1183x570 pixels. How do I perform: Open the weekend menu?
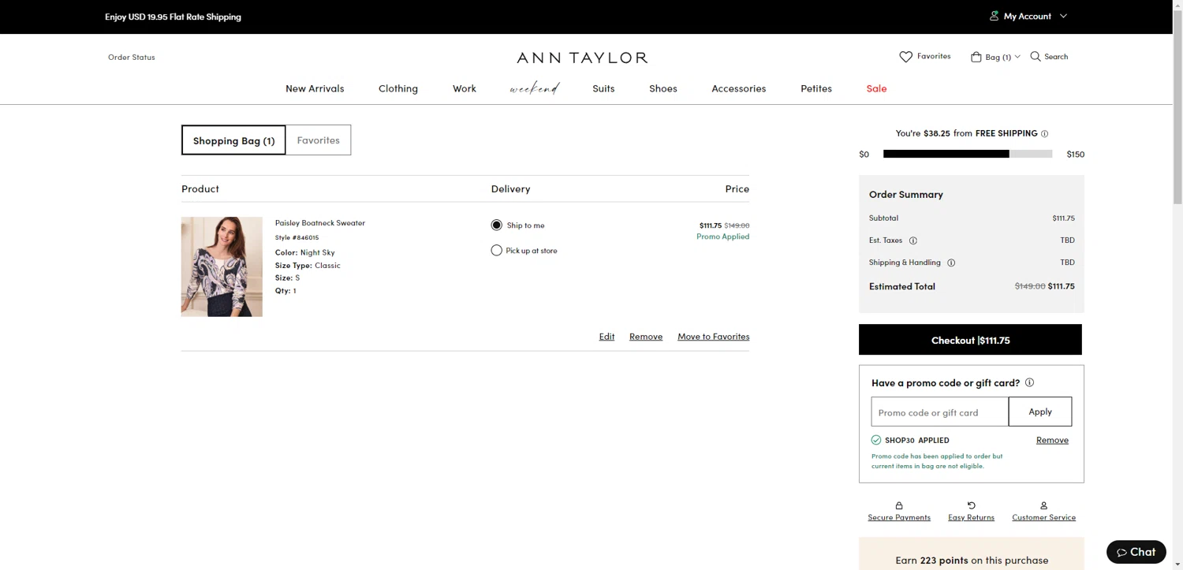coord(535,88)
